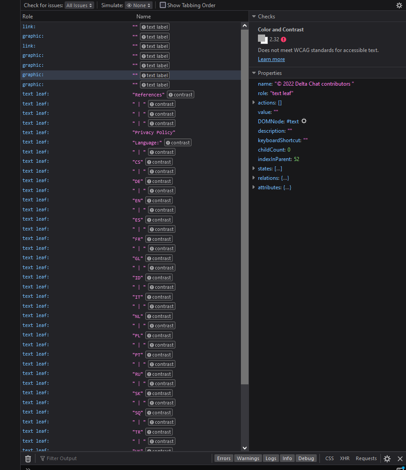Expand the states property
Viewport: 406px width, 470px height.
point(253,169)
